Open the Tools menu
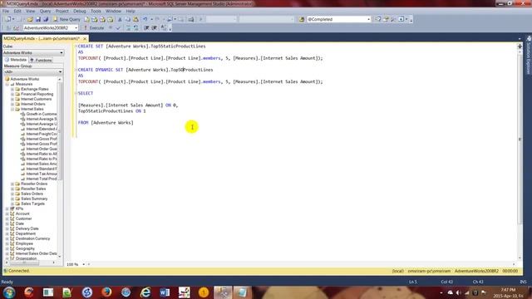 pyautogui.click(x=96, y=11)
